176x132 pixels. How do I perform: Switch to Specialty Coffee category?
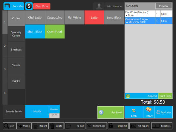point(16,34)
